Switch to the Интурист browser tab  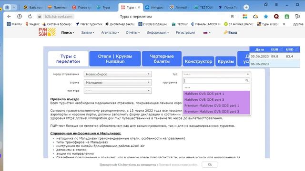coord(155,8)
